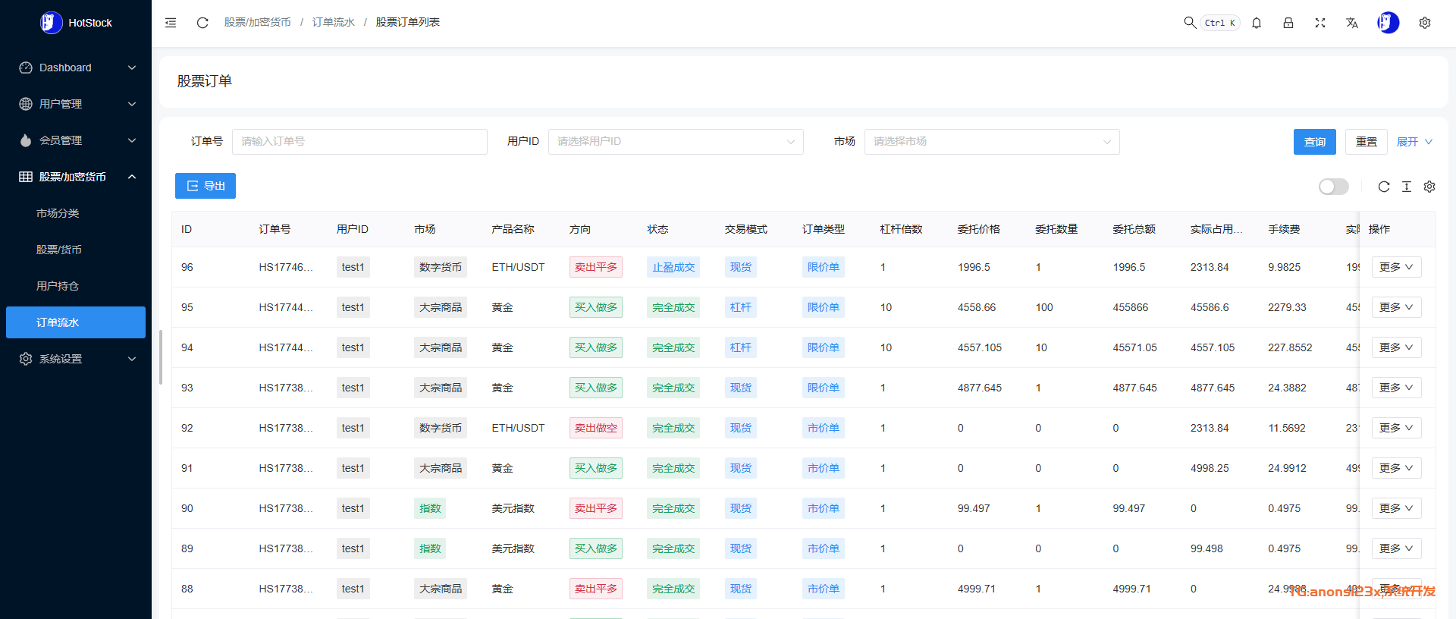Click the page reload icon in the header
Image resolution: width=1456 pixels, height=619 pixels.
coord(202,23)
